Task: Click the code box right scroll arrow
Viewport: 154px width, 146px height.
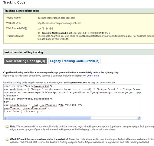Action: tap(139, 118)
